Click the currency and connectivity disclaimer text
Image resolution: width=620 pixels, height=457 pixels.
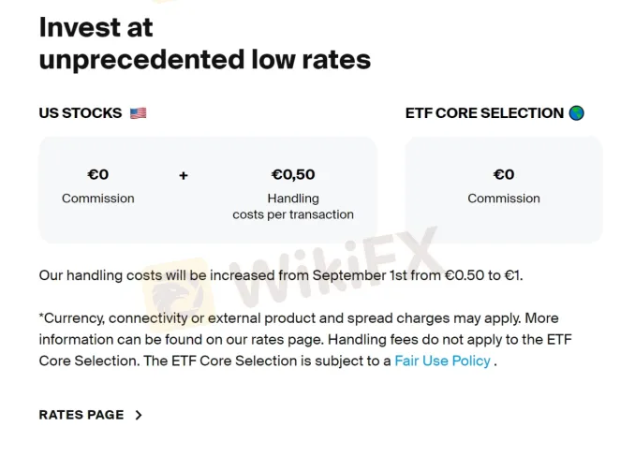tap(305, 339)
